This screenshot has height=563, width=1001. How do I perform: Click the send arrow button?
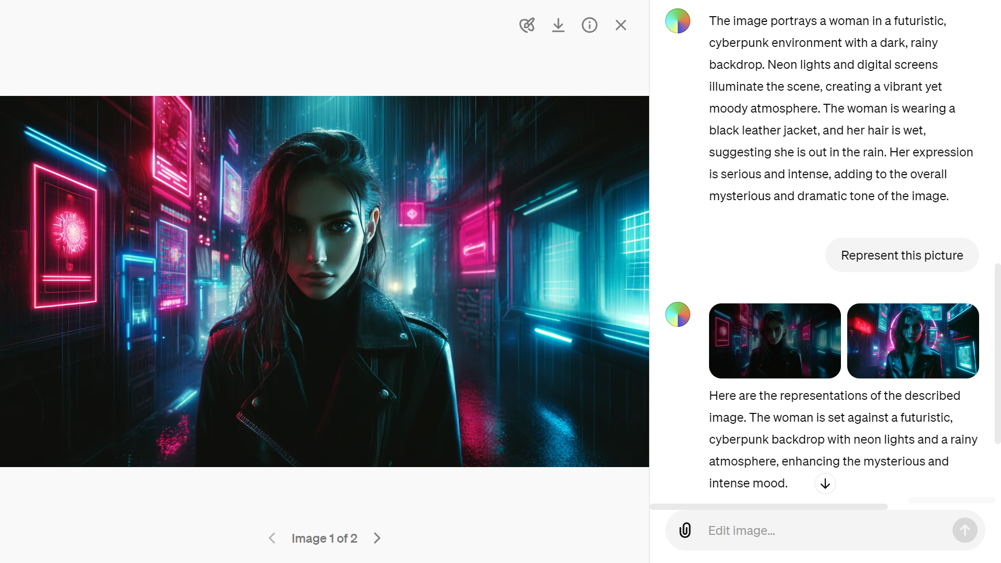[965, 530]
